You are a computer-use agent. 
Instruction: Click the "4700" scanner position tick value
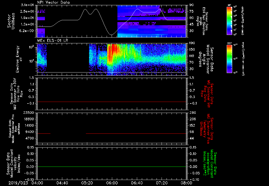[30, 138]
